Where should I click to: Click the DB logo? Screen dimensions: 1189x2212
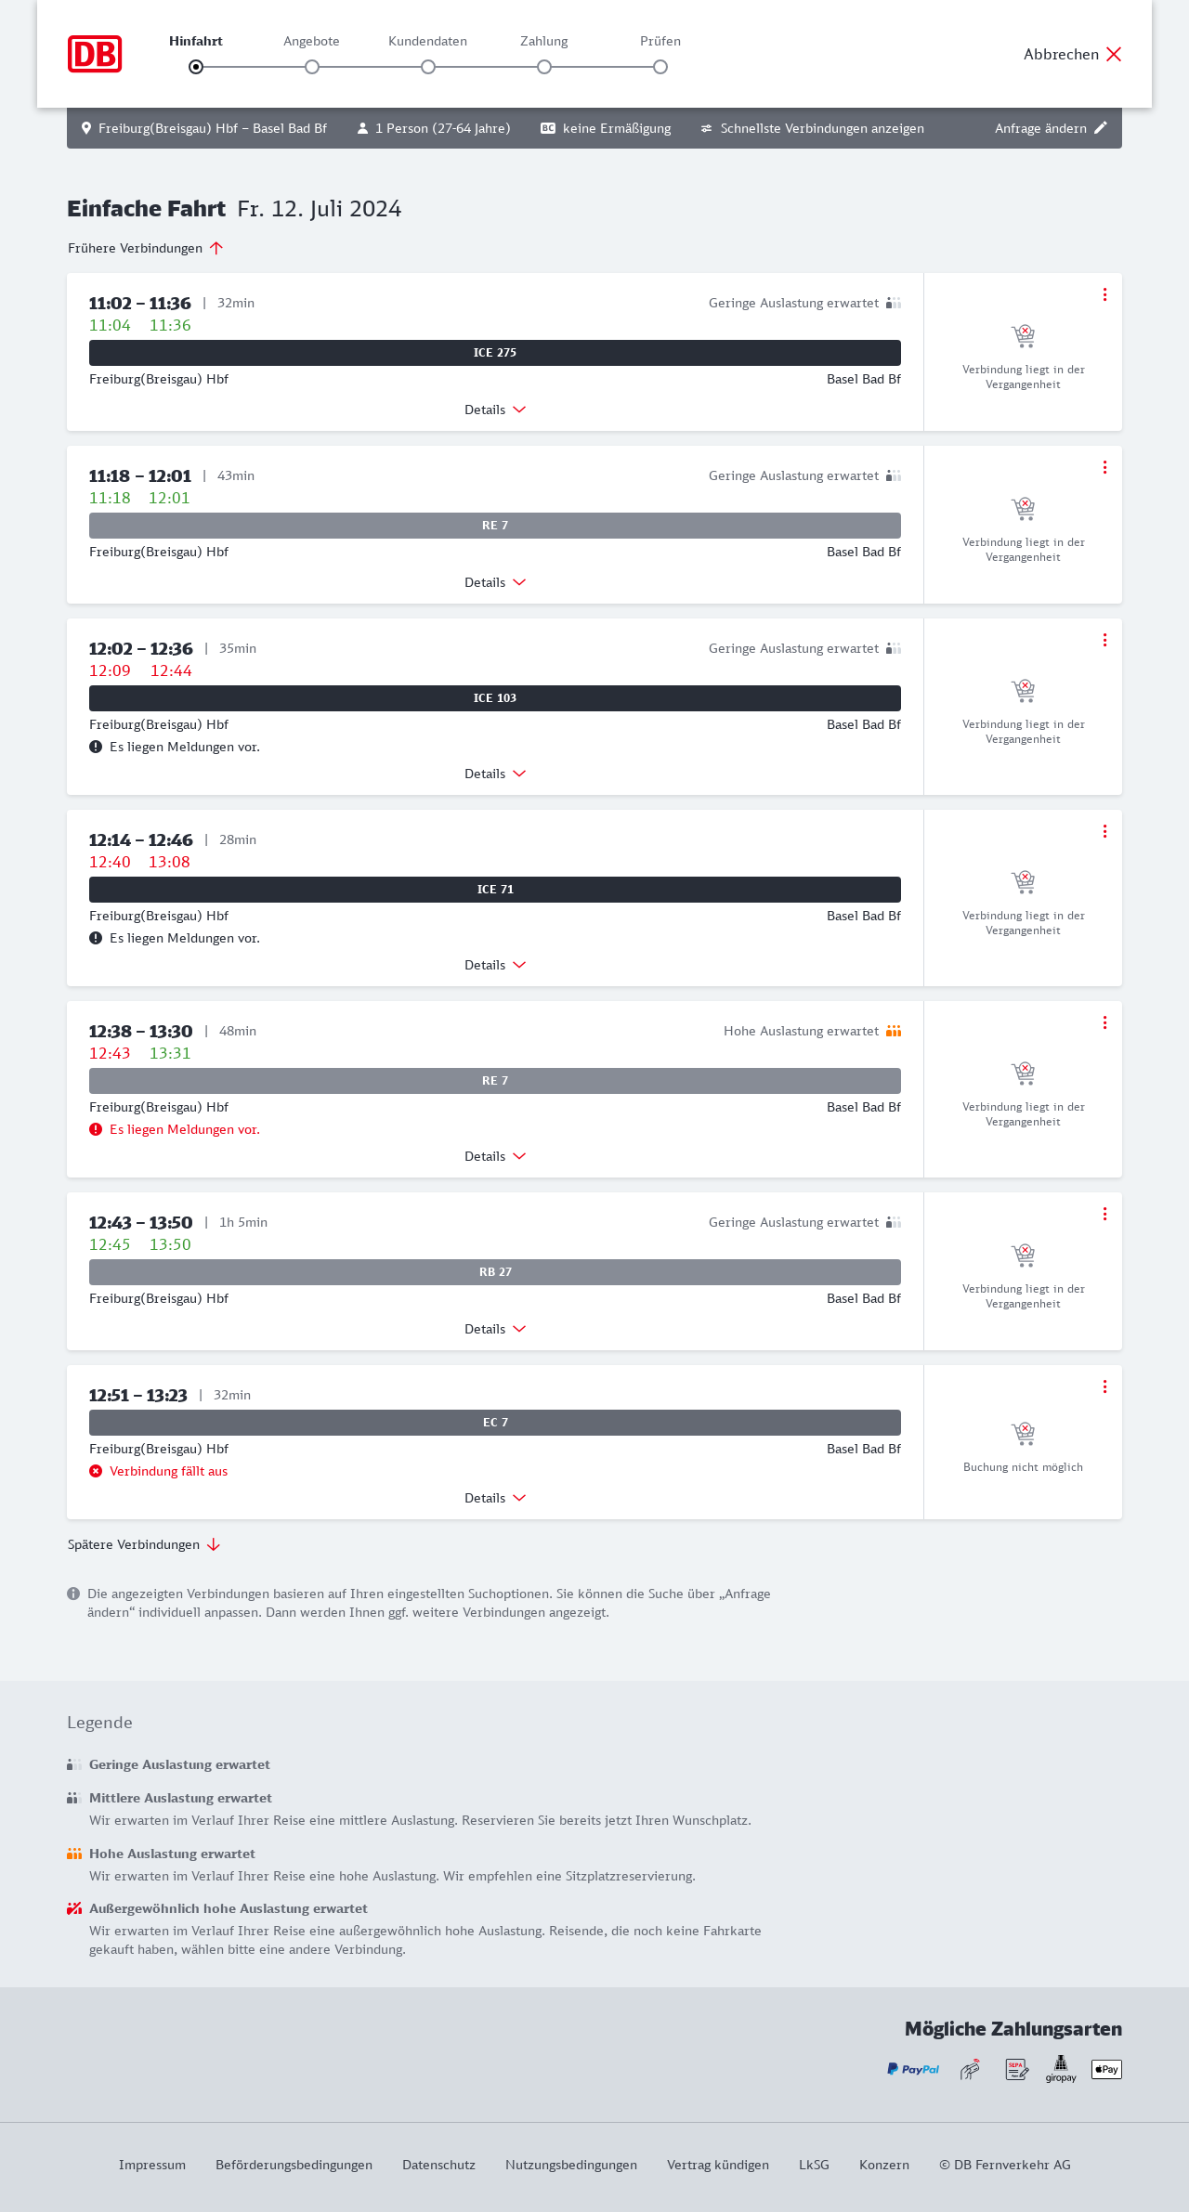pos(95,54)
